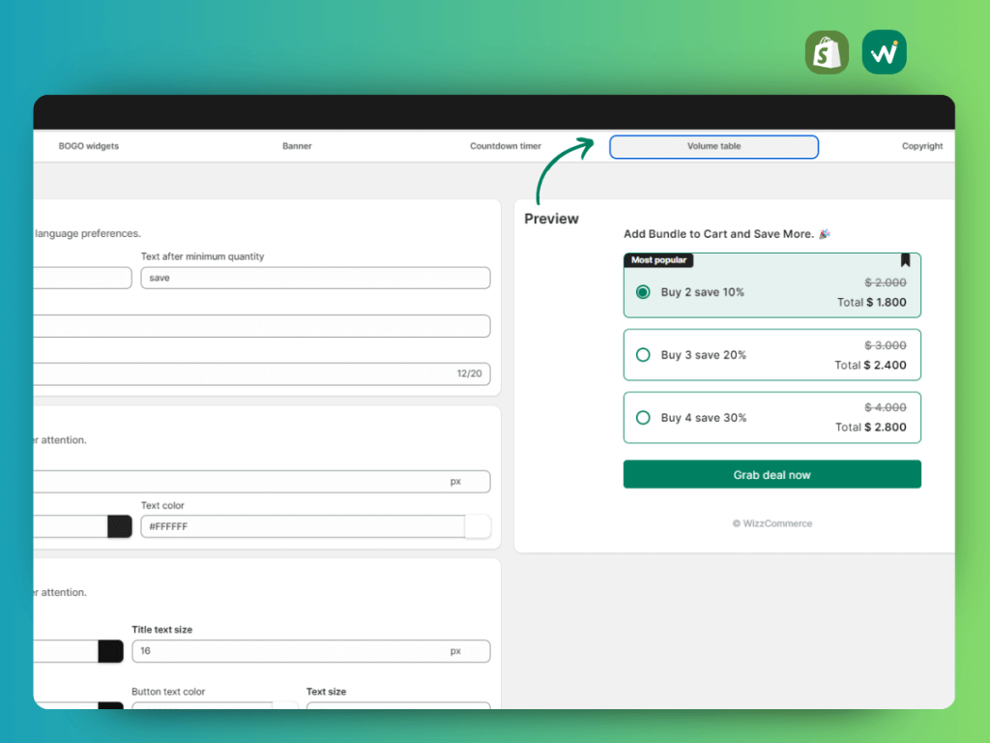The width and height of the screenshot is (990, 743).
Task: Click the struck-through $ 2.000 price
Action: (886, 282)
